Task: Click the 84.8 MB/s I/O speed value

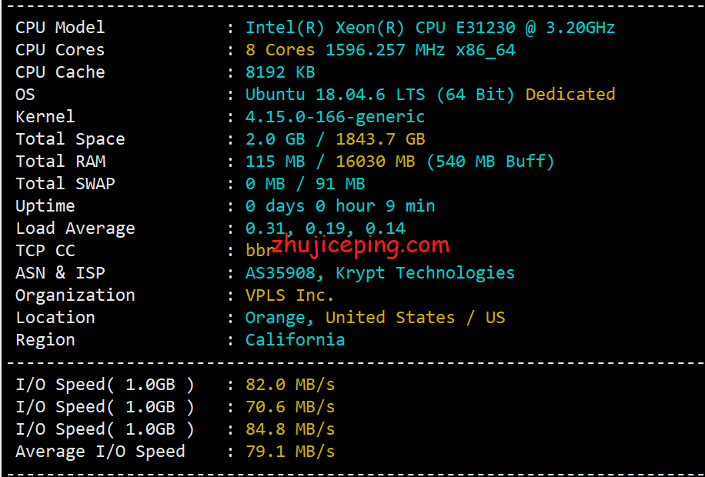Action: click(x=290, y=429)
